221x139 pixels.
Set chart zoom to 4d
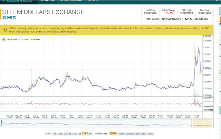pyautogui.click(x=70, y=133)
